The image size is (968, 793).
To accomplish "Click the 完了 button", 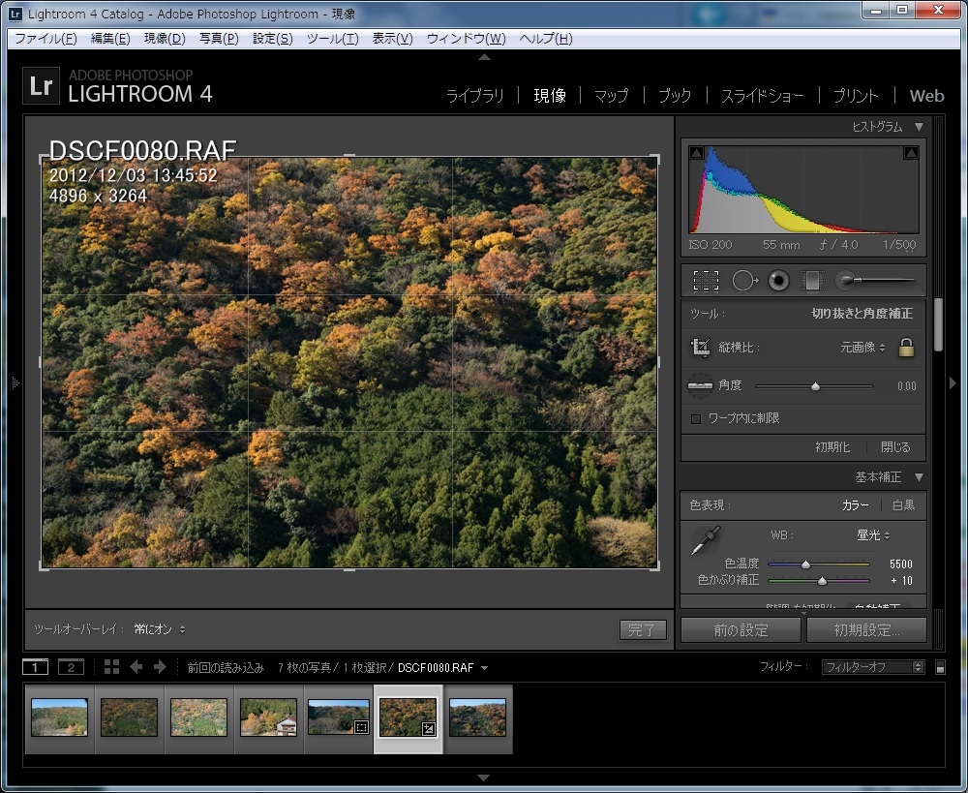I will (x=643, y=630).
